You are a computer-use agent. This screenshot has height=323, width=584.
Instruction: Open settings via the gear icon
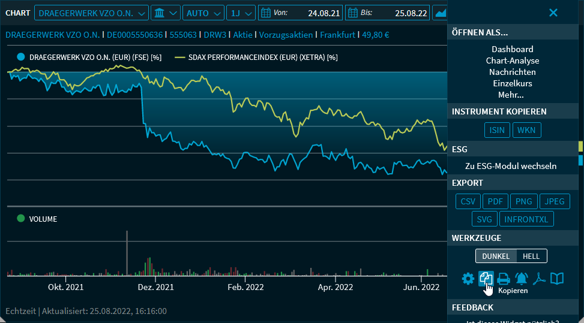tap(468, 279)
